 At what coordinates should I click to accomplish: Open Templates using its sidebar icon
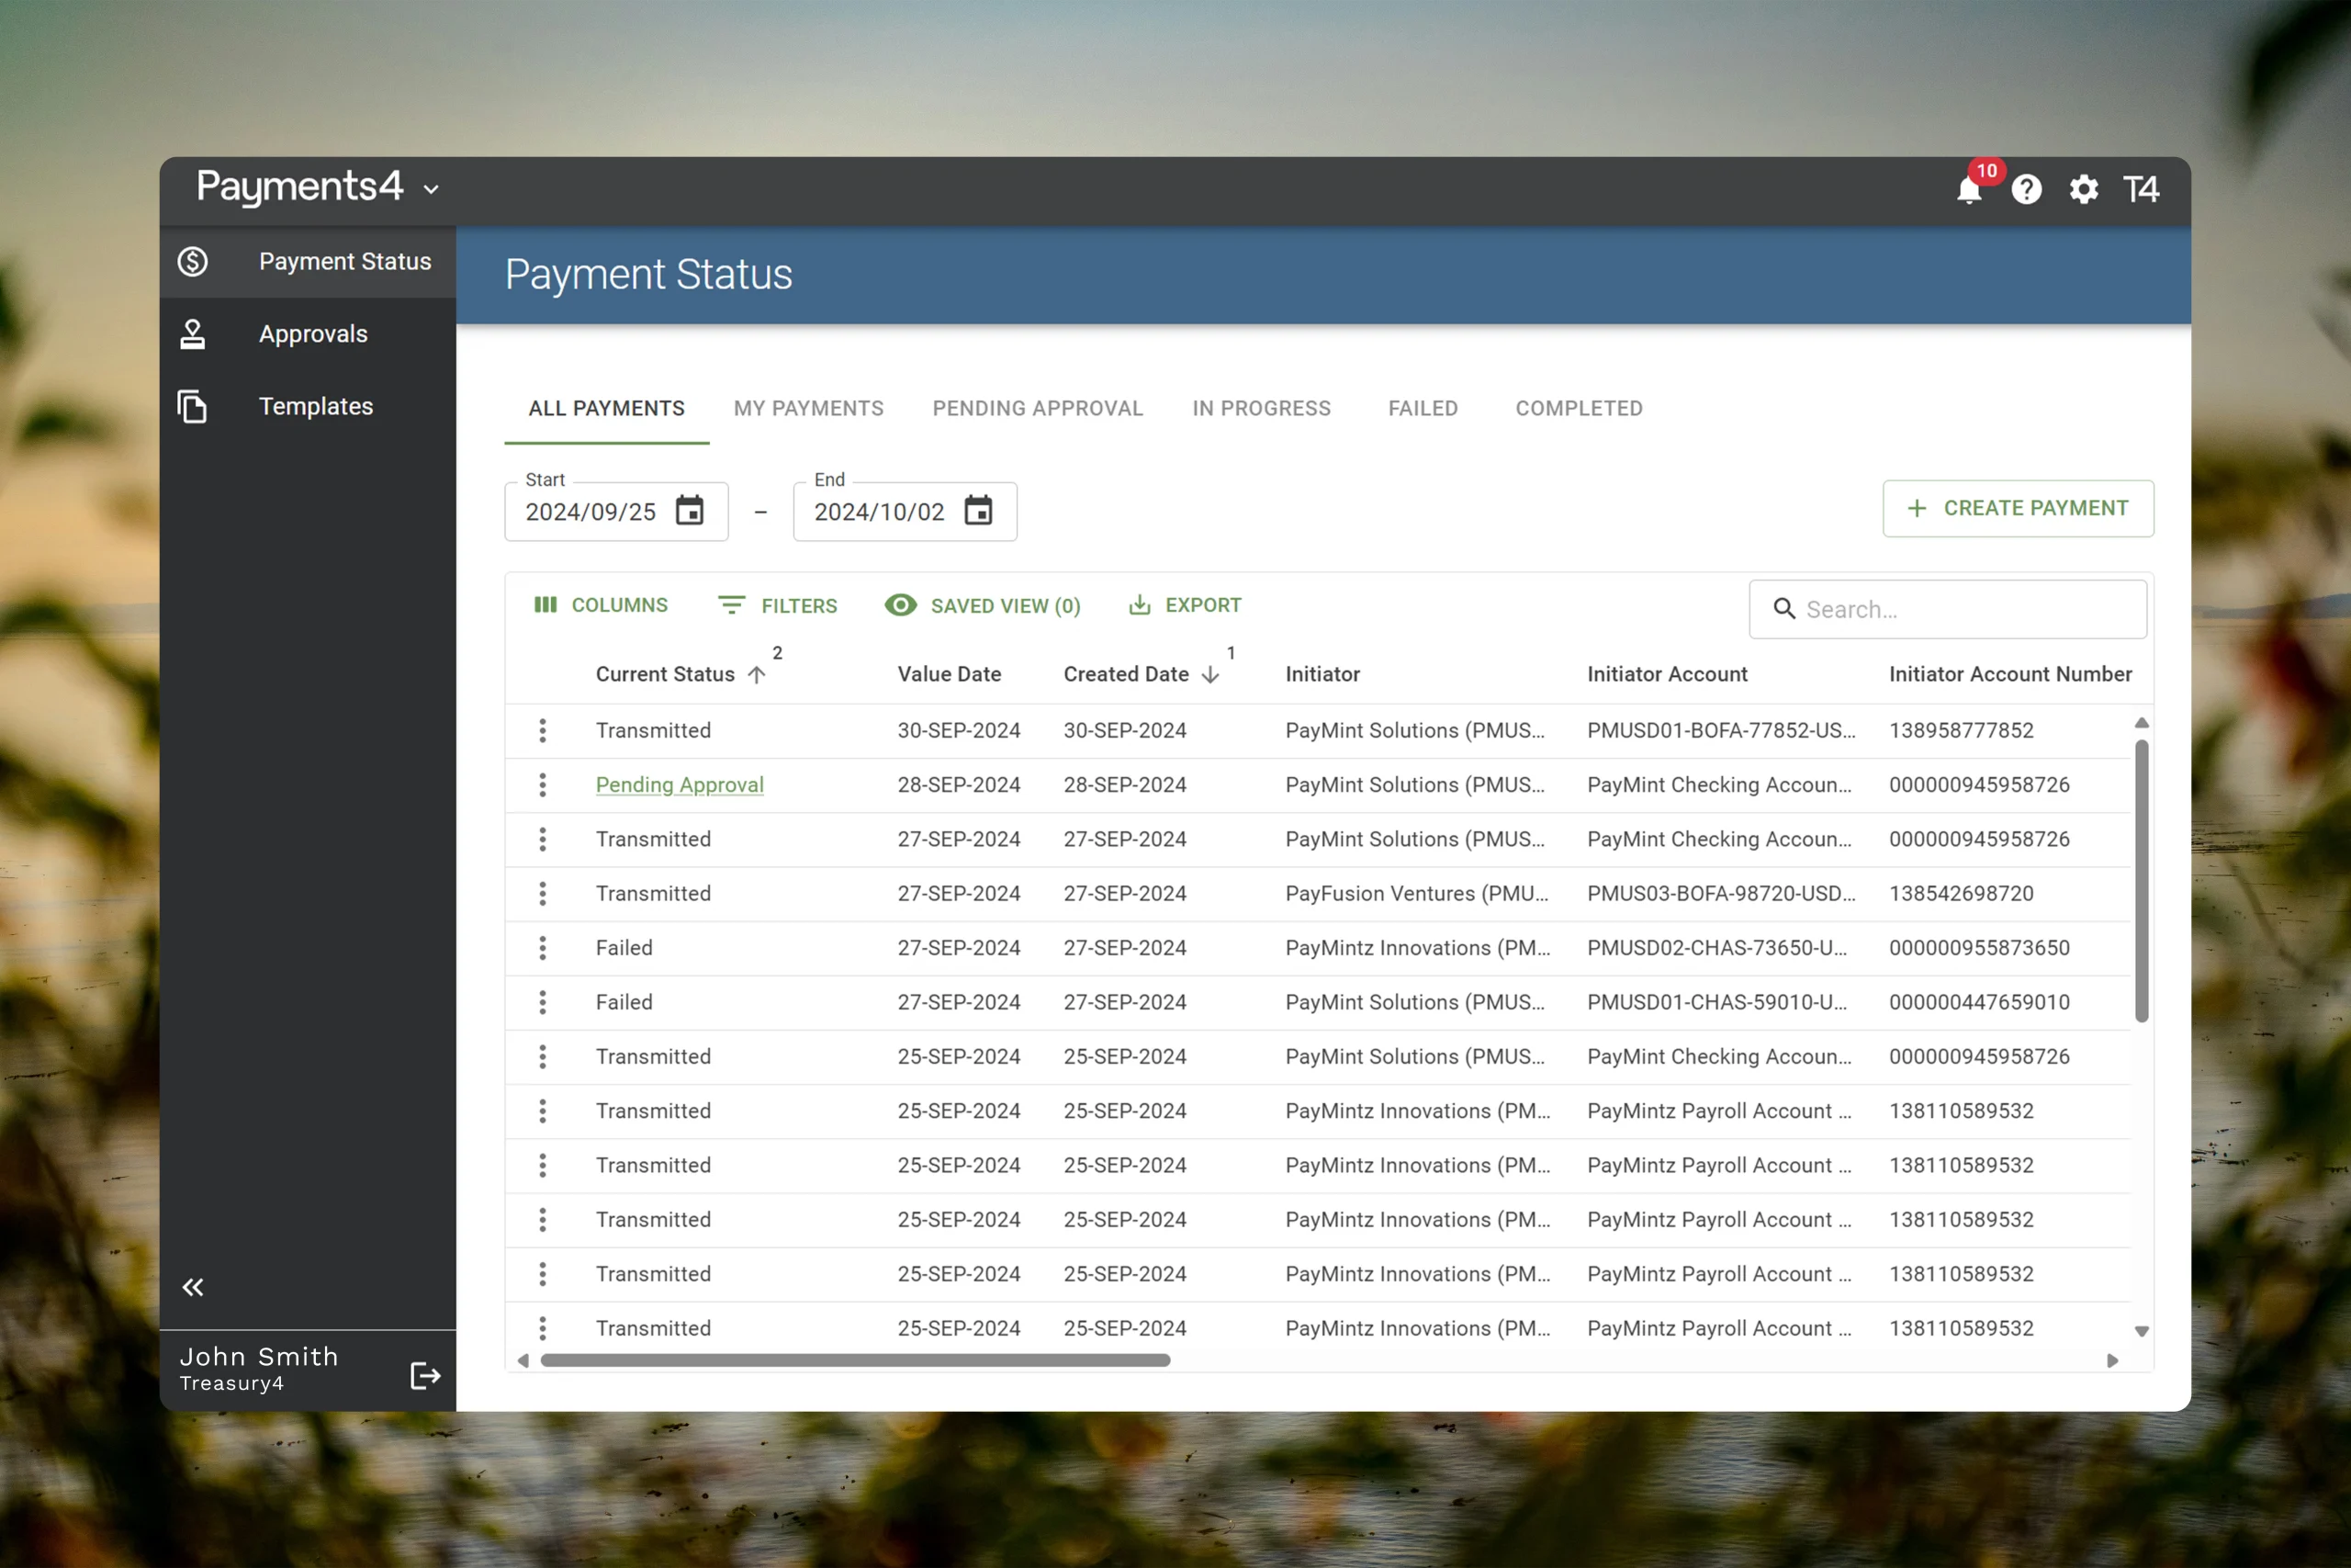(193, 406)
